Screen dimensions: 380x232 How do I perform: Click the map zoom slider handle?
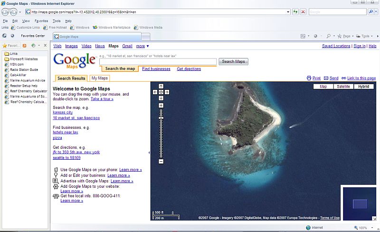[x=161, y=117]
